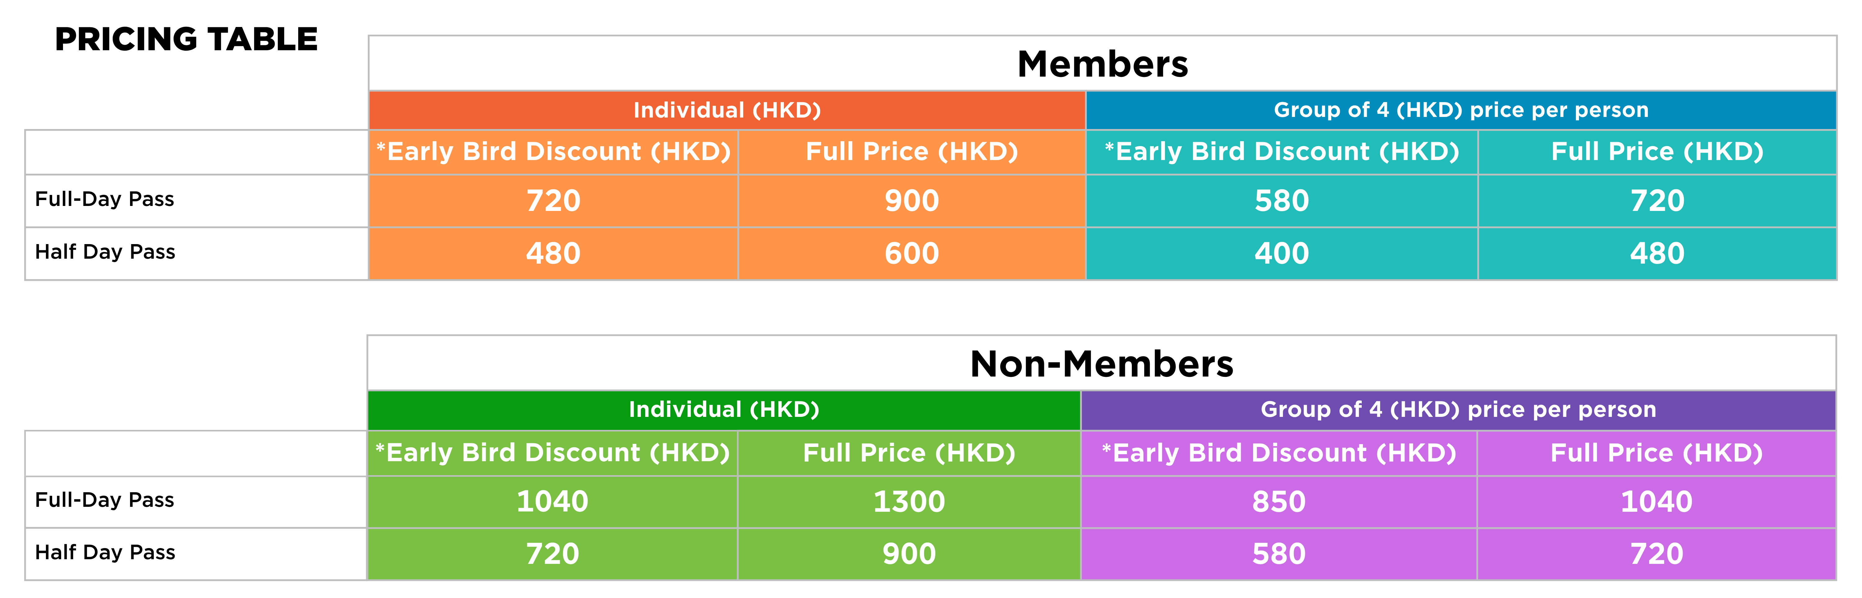Click the 400 member group early bird cell
The height and width of the screenshot is (598, 1862).
pos(1282,253)
